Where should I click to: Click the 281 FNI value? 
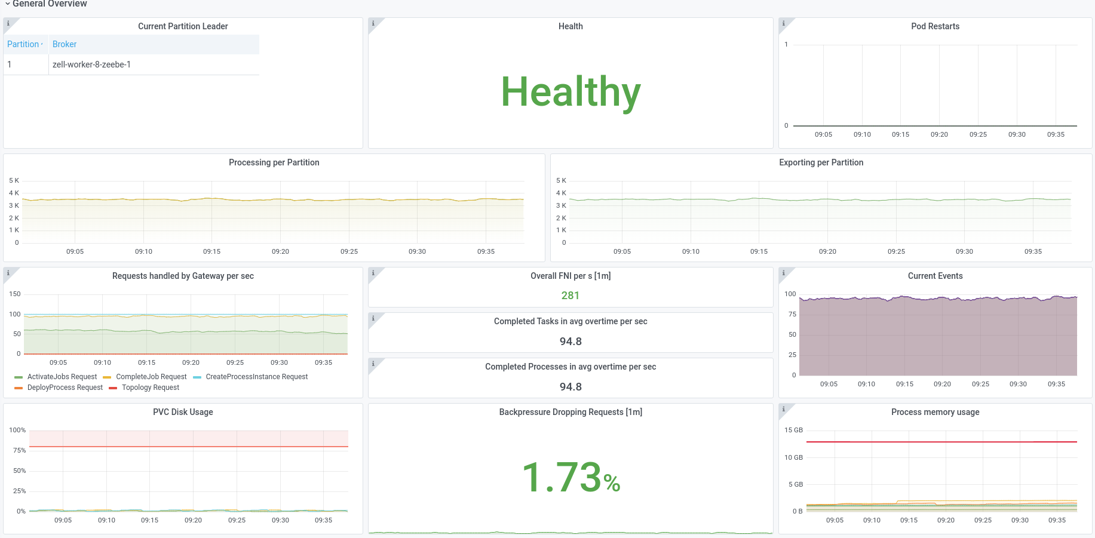coord(570,296)
